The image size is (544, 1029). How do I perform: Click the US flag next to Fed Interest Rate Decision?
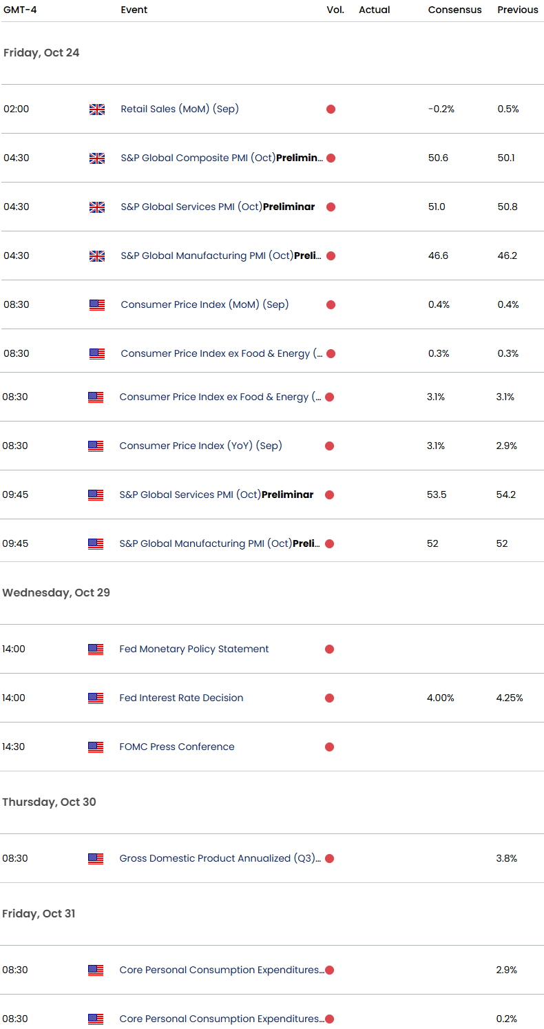[96, 698]
